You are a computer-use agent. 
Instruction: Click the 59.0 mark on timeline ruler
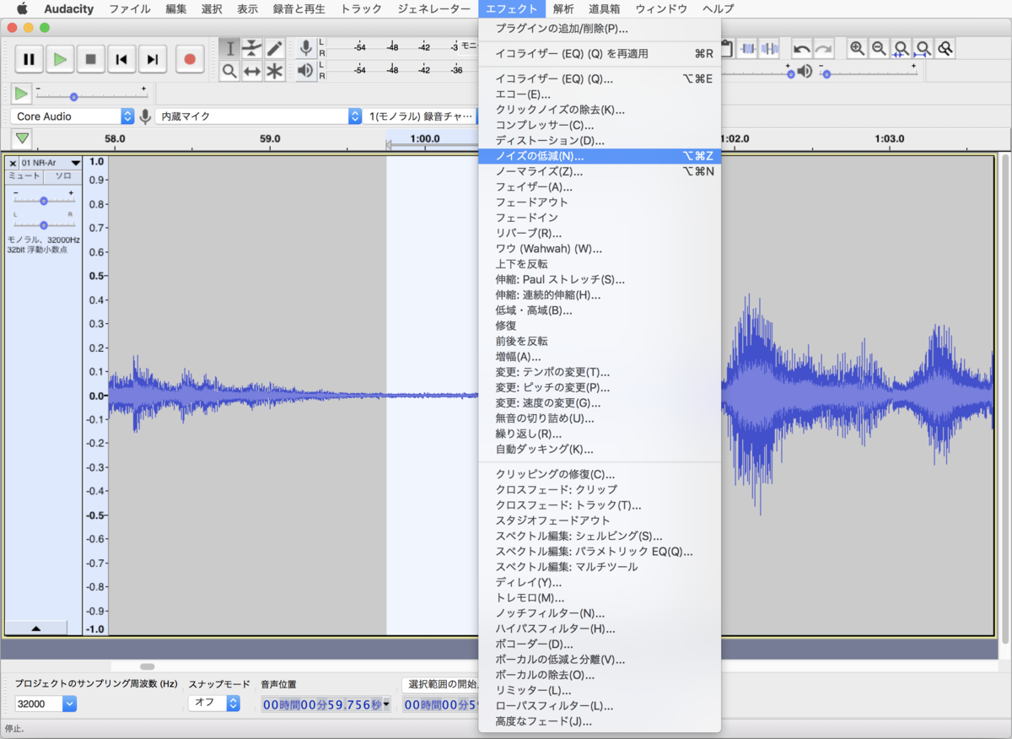pyautogui.click(x=270, y=138)
